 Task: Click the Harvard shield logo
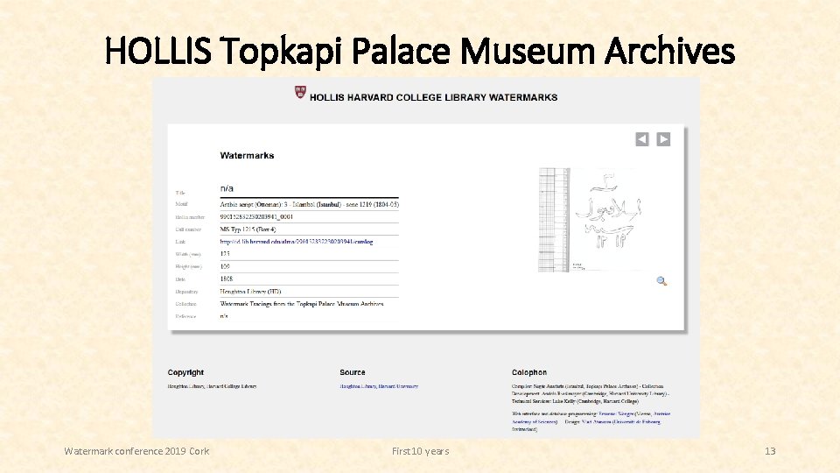pos(300,92)
